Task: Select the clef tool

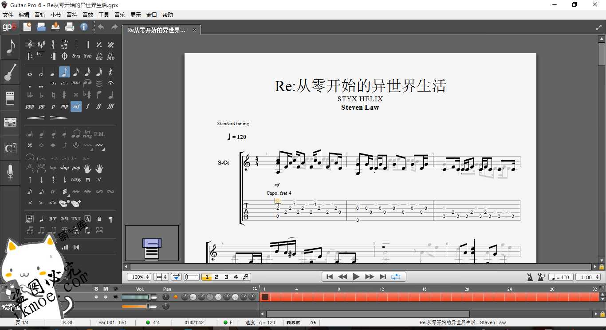Action: [x=30, y=45]
